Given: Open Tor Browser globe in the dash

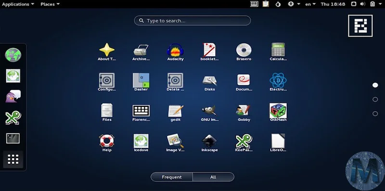Looking at the screenshot, I should (13, 55).
